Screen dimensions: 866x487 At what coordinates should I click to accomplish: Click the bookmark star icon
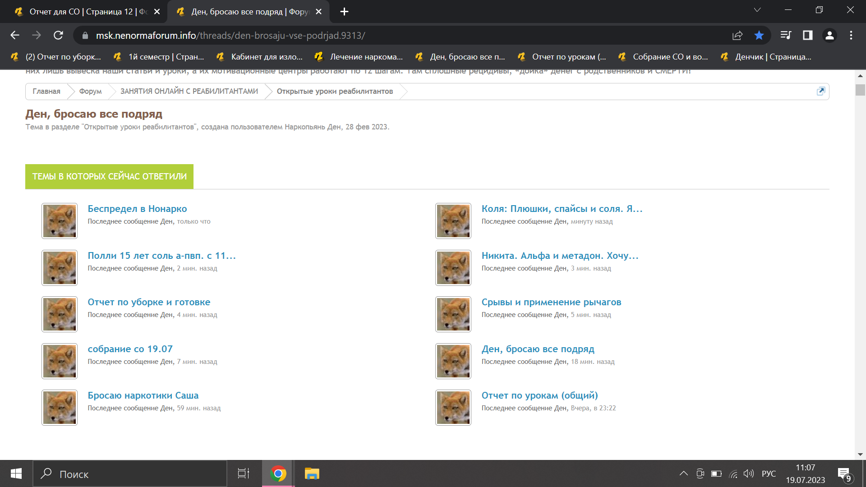click(759, 35)
